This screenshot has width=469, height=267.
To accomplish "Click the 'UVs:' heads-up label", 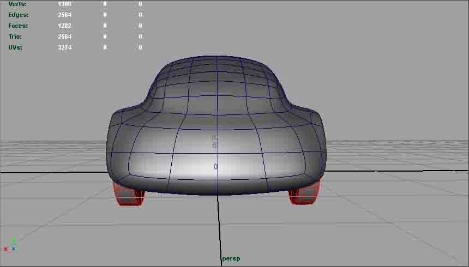I will 15,47.
